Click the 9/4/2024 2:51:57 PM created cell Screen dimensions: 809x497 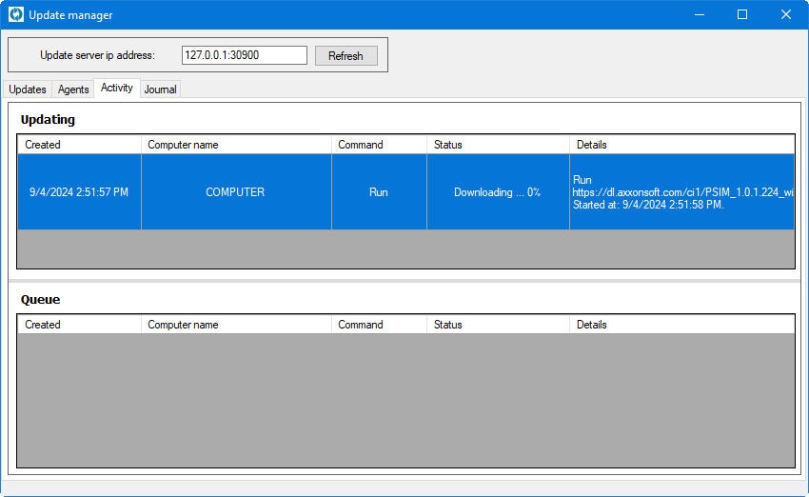click(79, 192)
